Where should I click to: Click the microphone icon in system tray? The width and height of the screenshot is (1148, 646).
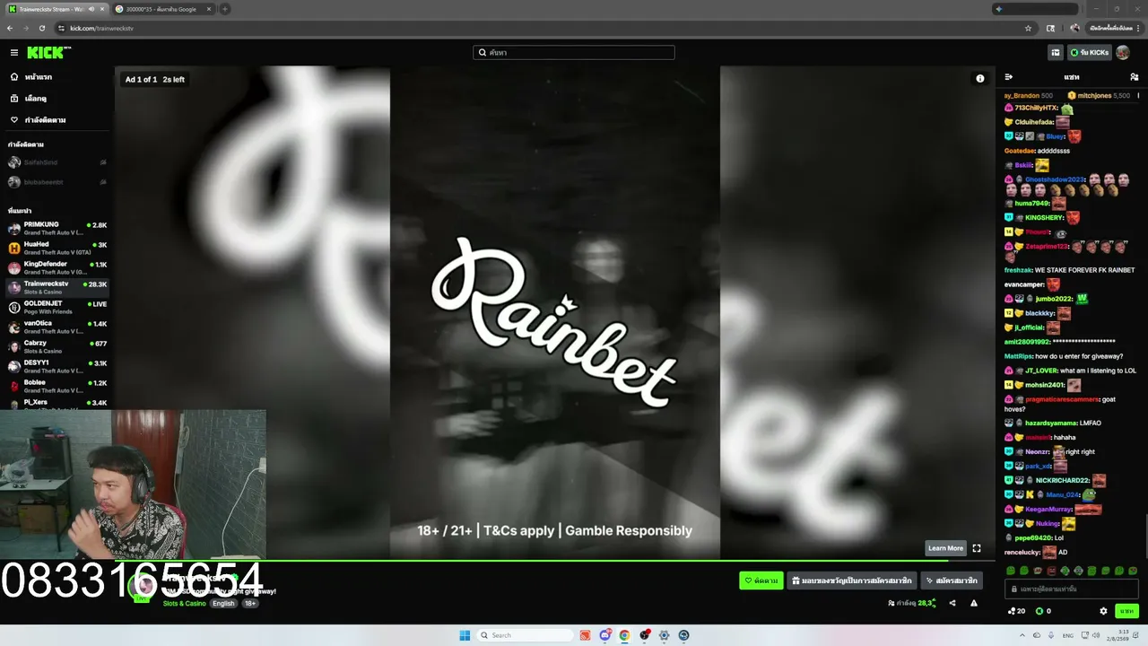[1050, 635]
